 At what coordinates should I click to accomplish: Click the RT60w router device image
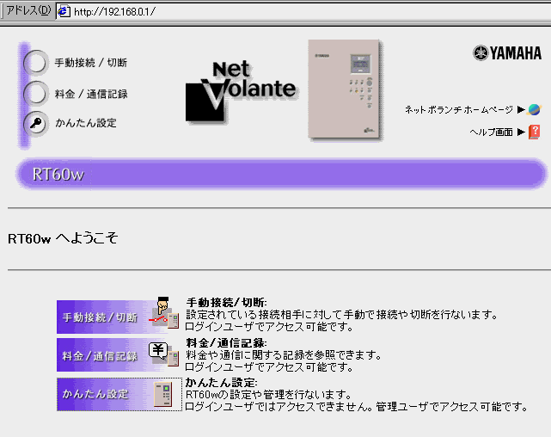(346, 90)
